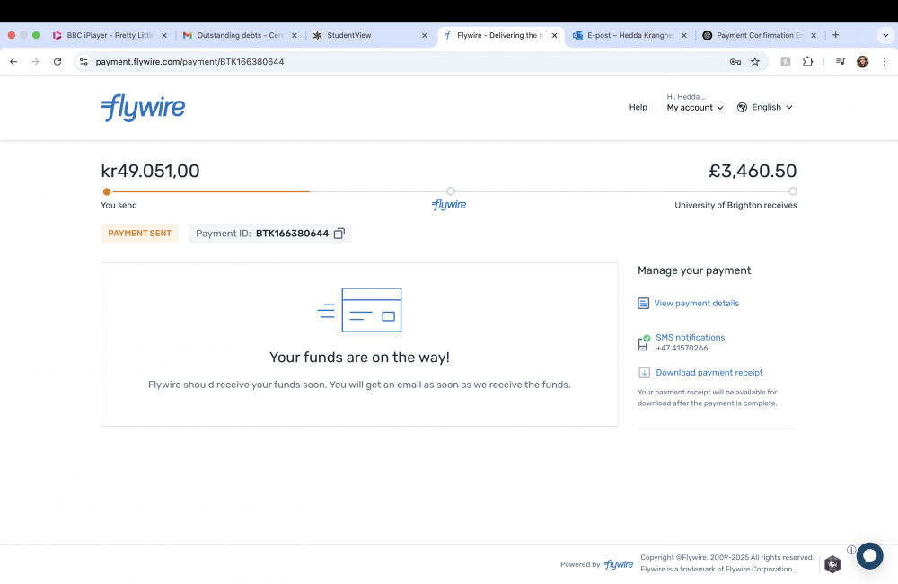
Task: Click the You send progress marker
Action: click(107, 191)
